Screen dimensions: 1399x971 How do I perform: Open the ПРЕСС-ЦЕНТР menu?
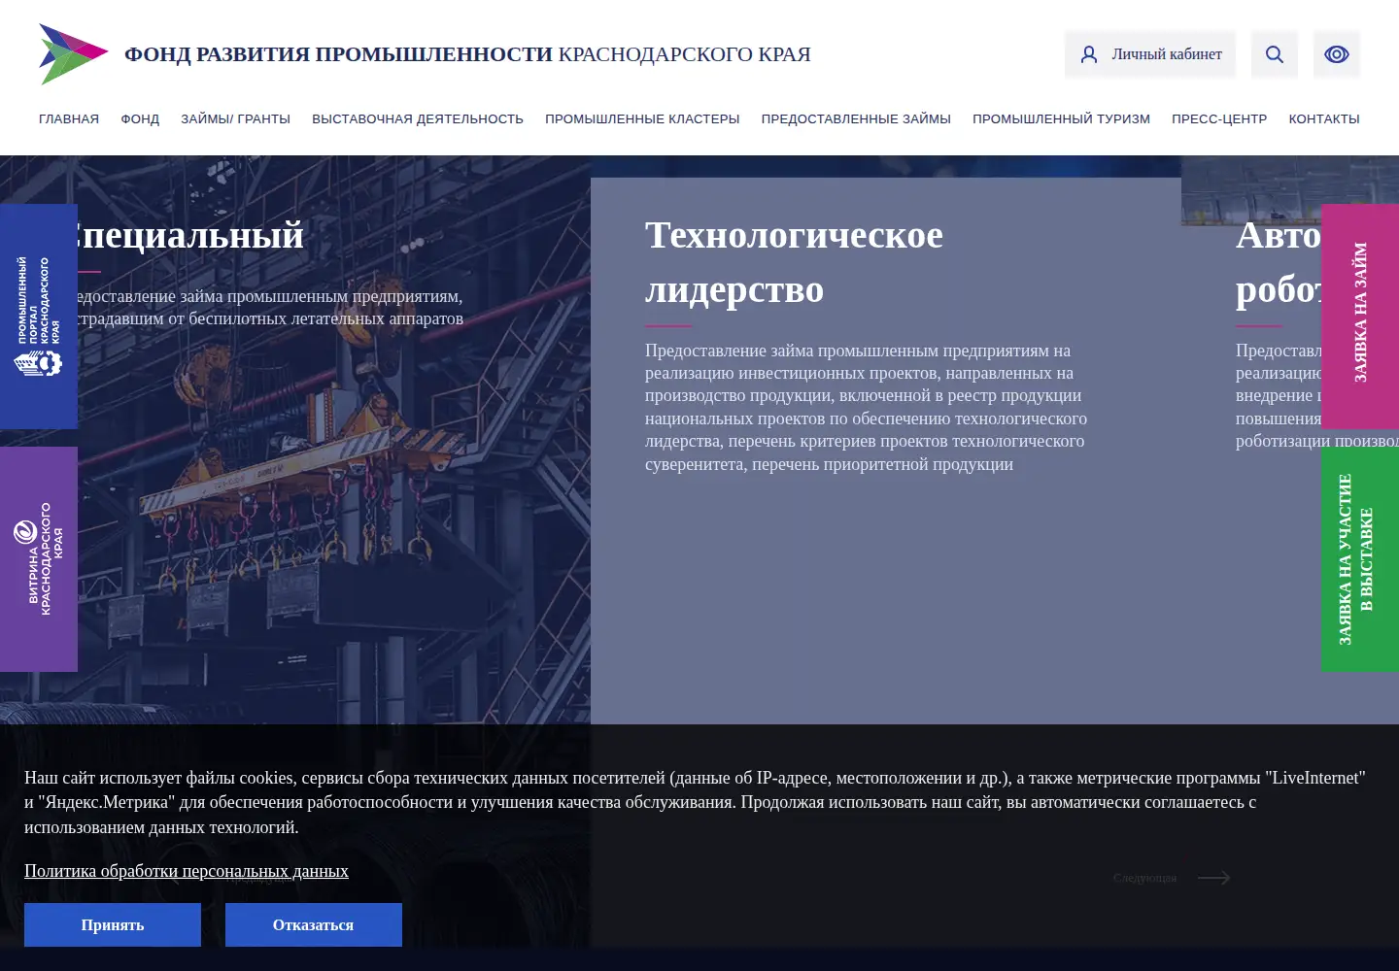pos(1219,118)
